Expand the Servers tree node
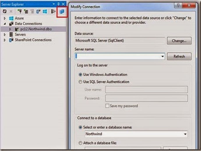The image size is (201, 151). 5,35
